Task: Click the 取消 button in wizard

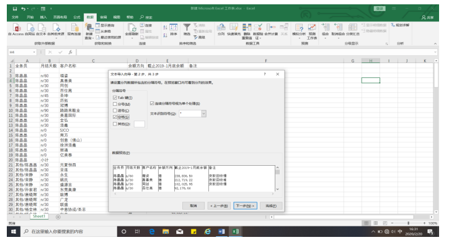Action: click(193, 206)
